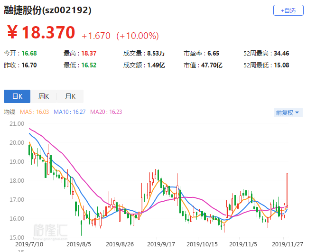
Task: Click the 最高 value 18.37
Action: point(89,53)
